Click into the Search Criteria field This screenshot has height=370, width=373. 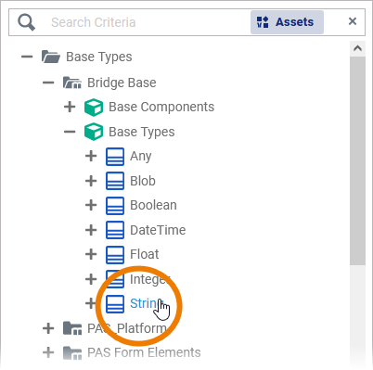pyautogui.click(x=148, y=22)
